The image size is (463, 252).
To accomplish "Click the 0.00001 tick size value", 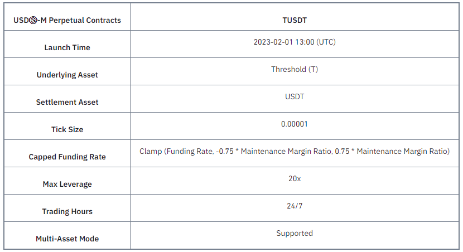I will (295, 124).
